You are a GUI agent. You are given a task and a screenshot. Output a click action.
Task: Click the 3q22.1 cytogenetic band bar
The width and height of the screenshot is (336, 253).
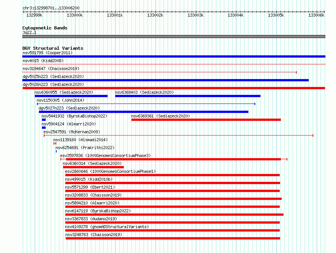[x=174, y=37]
